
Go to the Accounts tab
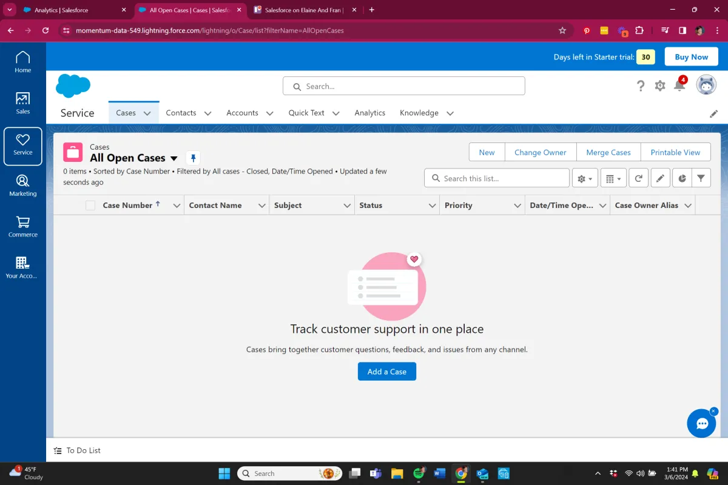pyautogui.click(x=242, y=113)
